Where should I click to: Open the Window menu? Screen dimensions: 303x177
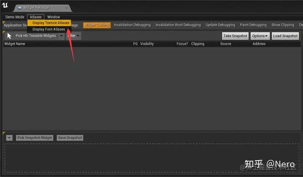coord(53,17)
